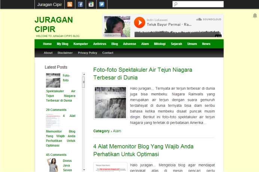Open the 29 Comments link
This screenshot has height=172, width=259.
(56, 110)
